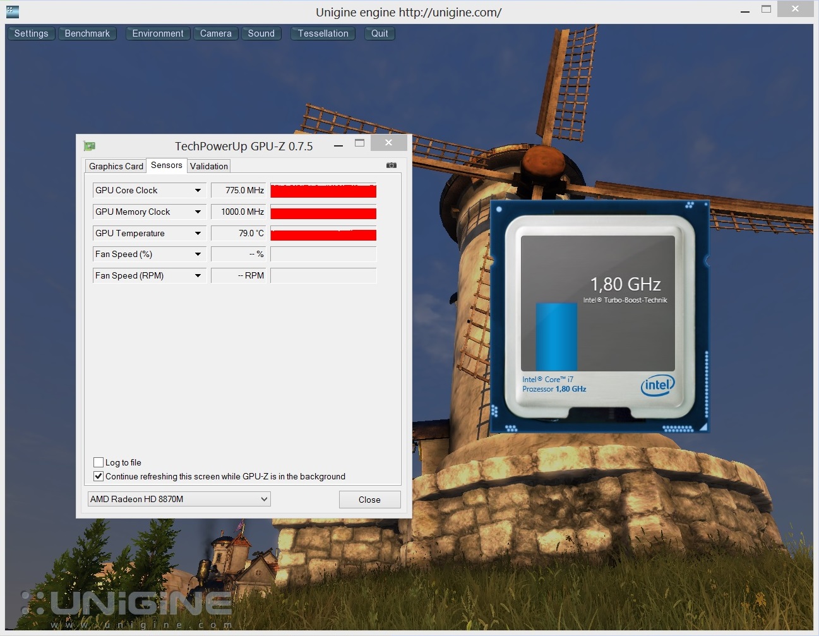Click the Unigine window title bar icon

pyautogui.click(x=12, y=11)
